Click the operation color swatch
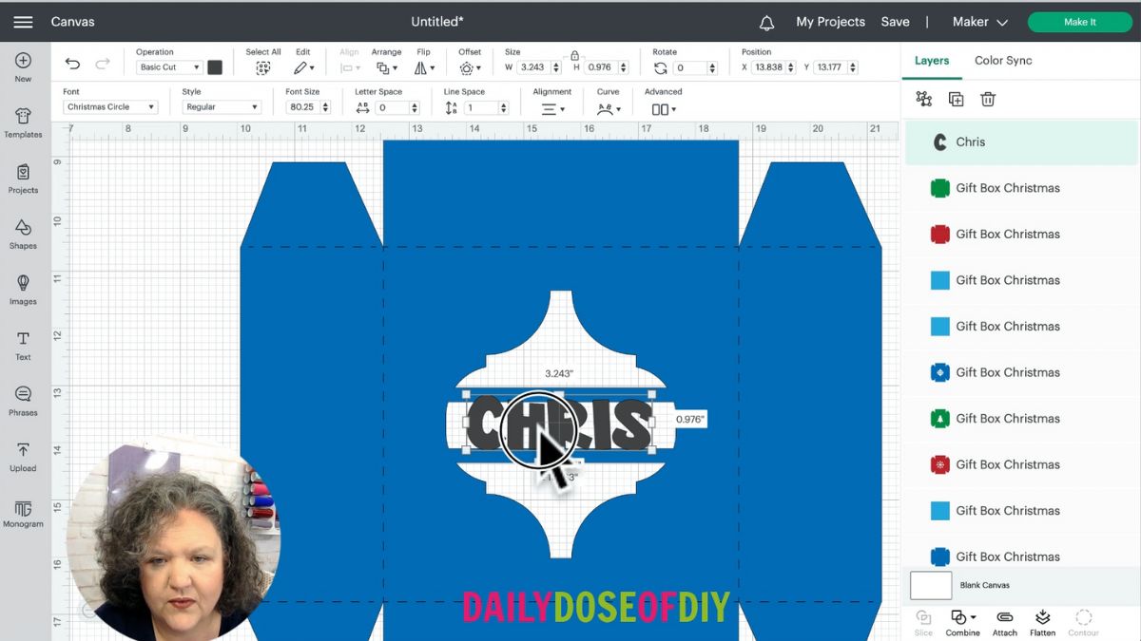This screenshot has height=641, width=1141. click(215, 67)
